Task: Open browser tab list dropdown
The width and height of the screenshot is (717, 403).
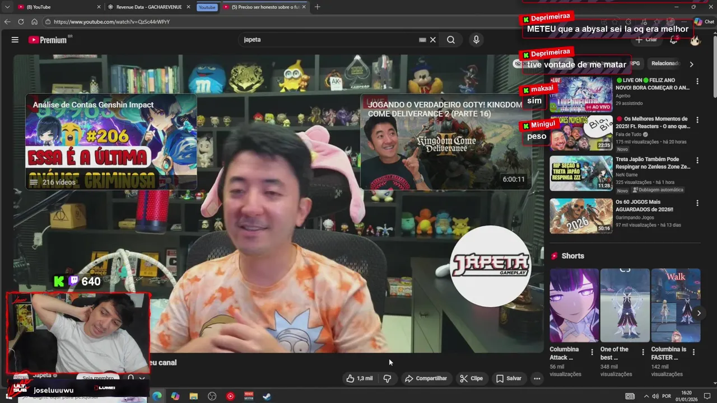Action: [7, 7]
